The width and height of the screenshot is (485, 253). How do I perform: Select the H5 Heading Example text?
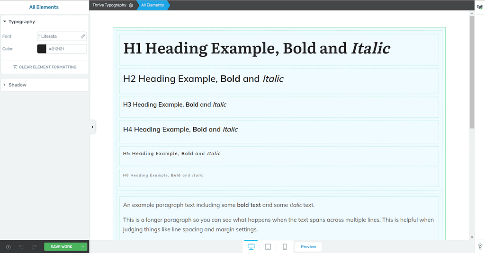pos(171,154)
